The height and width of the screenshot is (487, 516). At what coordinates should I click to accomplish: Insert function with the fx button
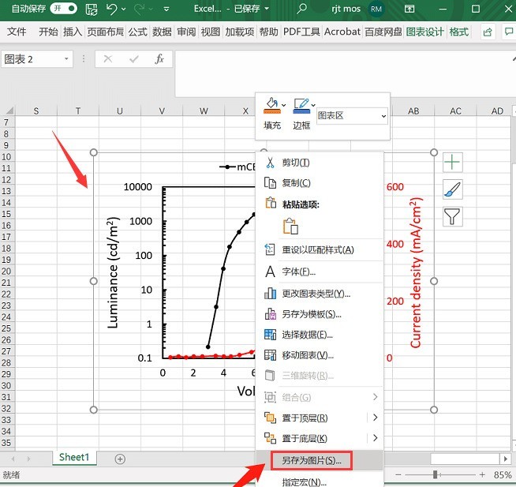[159, 59]
